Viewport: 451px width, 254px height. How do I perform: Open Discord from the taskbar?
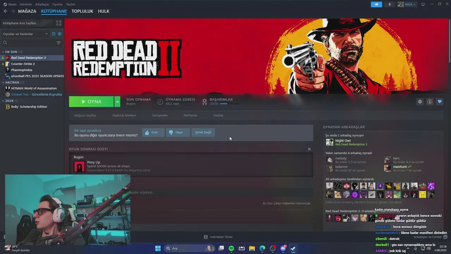point(283,248)
